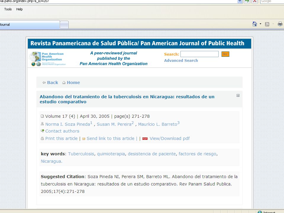Click the Volume 17 (4) text
Screen dimensions: 284x213
[60, 117]
